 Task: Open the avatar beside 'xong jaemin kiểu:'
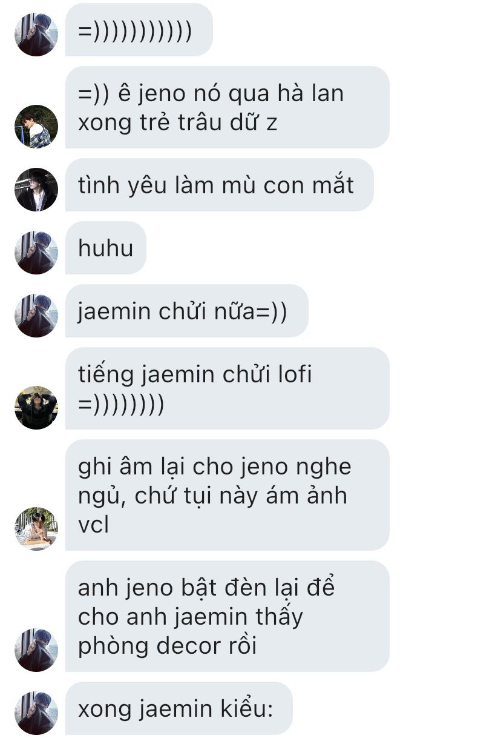tap(36, 713)
